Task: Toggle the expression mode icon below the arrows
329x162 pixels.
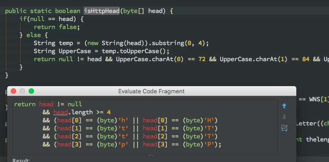Action: 284,128
